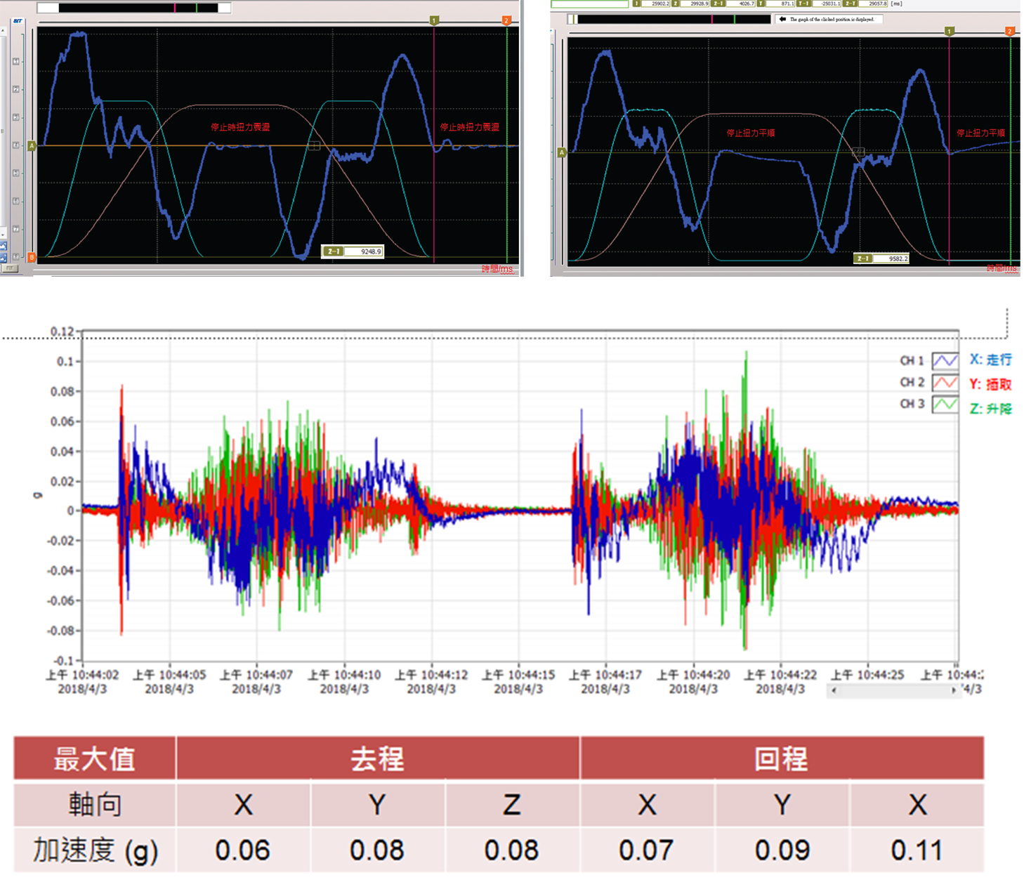
Task: Click the Z-1 readout field showing 9582.2
Action: [881, 258]
